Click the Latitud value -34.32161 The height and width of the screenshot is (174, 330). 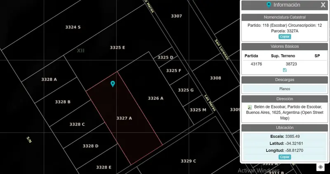point(294,143)
